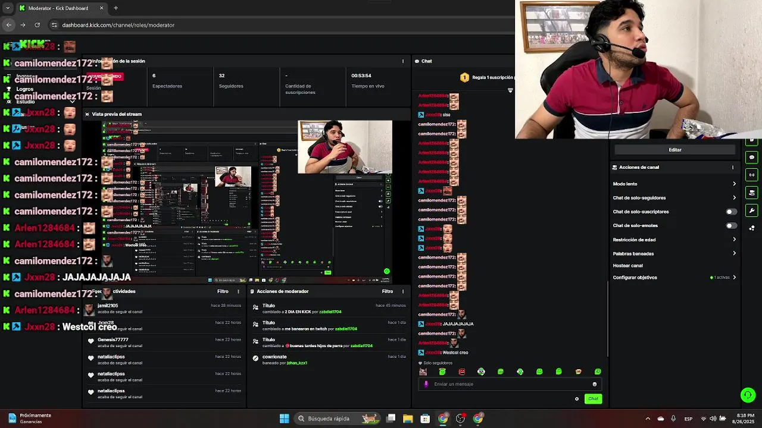Click the green headset support button
Screen dimensions: 762x428
click(x=748, y=395)
